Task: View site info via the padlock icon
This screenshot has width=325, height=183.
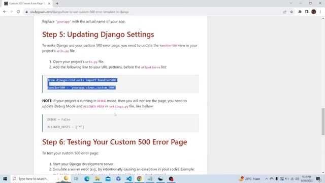Action: pos(26,12)
